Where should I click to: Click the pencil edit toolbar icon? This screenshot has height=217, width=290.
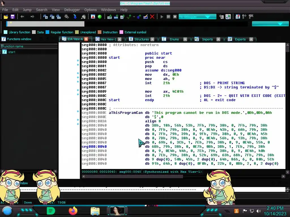[146, 17]
